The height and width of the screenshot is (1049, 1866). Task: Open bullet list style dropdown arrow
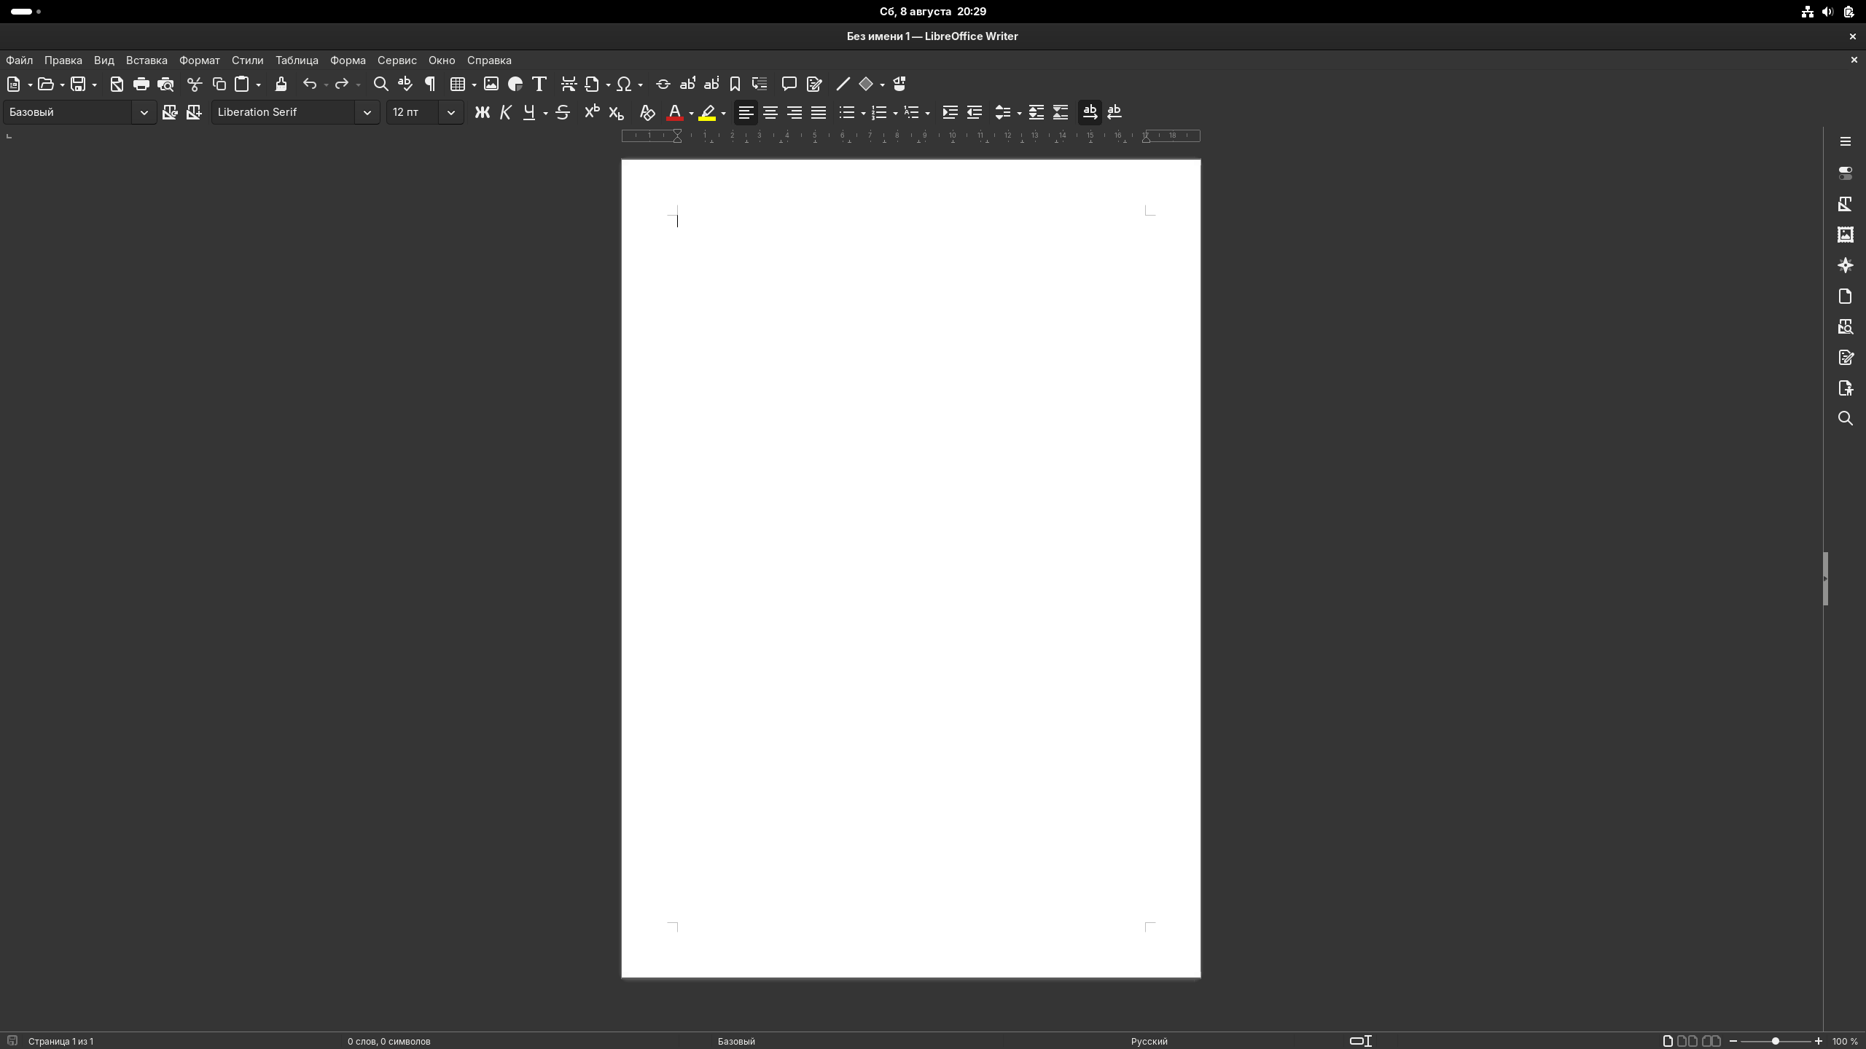863,114
